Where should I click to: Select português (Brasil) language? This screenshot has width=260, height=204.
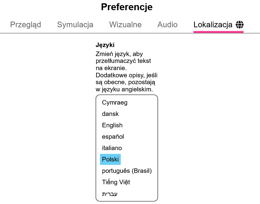(x=127, y=171)
